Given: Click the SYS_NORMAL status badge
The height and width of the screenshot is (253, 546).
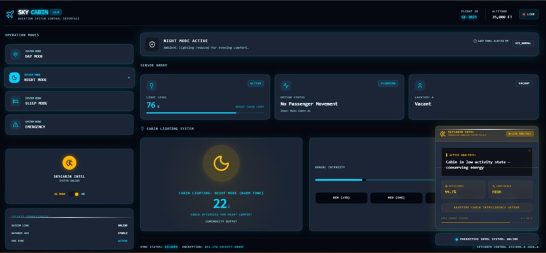Looking at the screenshot, I should 523,43.
